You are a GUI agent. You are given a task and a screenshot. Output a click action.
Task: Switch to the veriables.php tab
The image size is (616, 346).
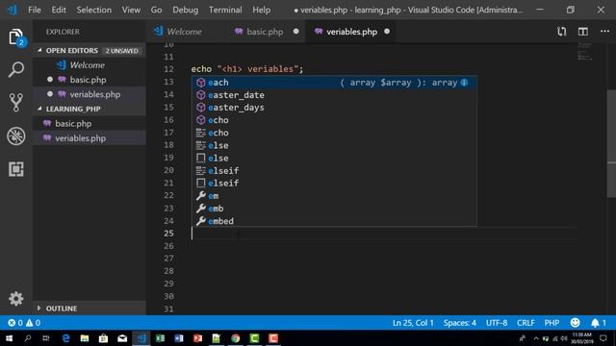pyautogui.click(x=351, y=32)
